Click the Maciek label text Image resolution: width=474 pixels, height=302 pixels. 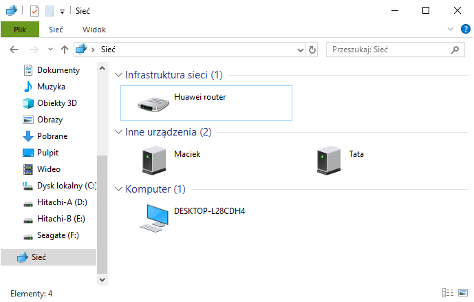pos(187,154)
